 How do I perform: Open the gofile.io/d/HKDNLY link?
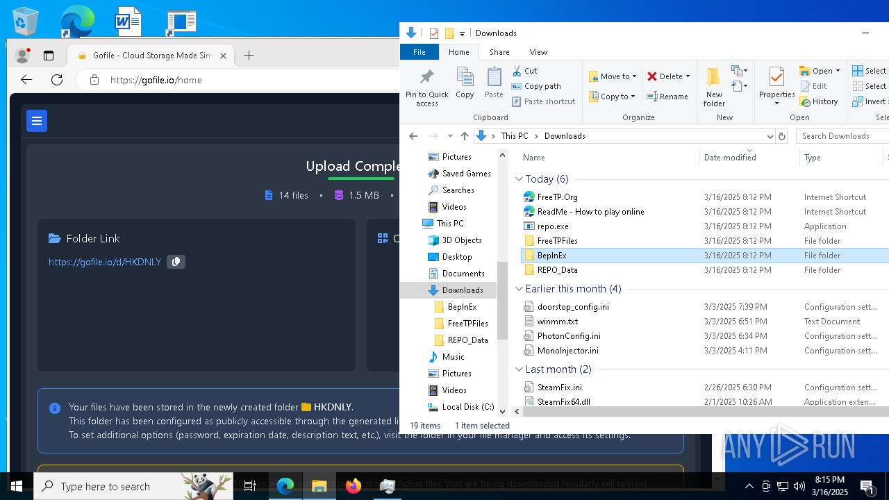click(x=105, y=262)
